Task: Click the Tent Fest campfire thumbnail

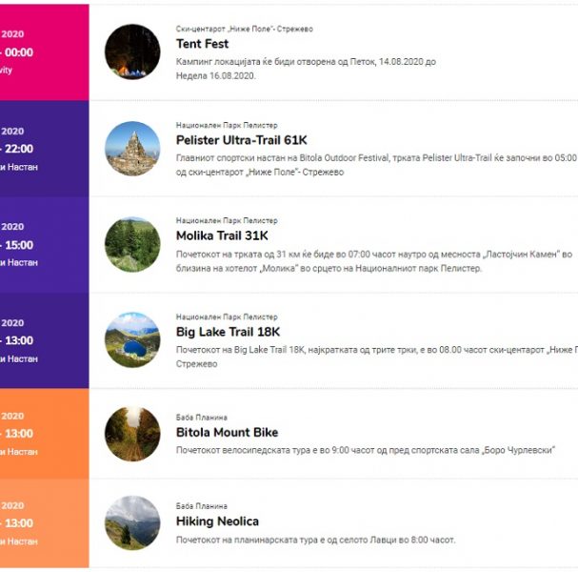Action: [132, 52]
